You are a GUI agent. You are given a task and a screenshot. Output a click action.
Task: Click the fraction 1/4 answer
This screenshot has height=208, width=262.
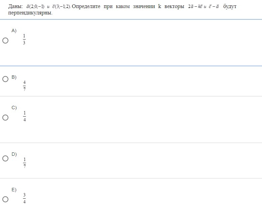24,116
